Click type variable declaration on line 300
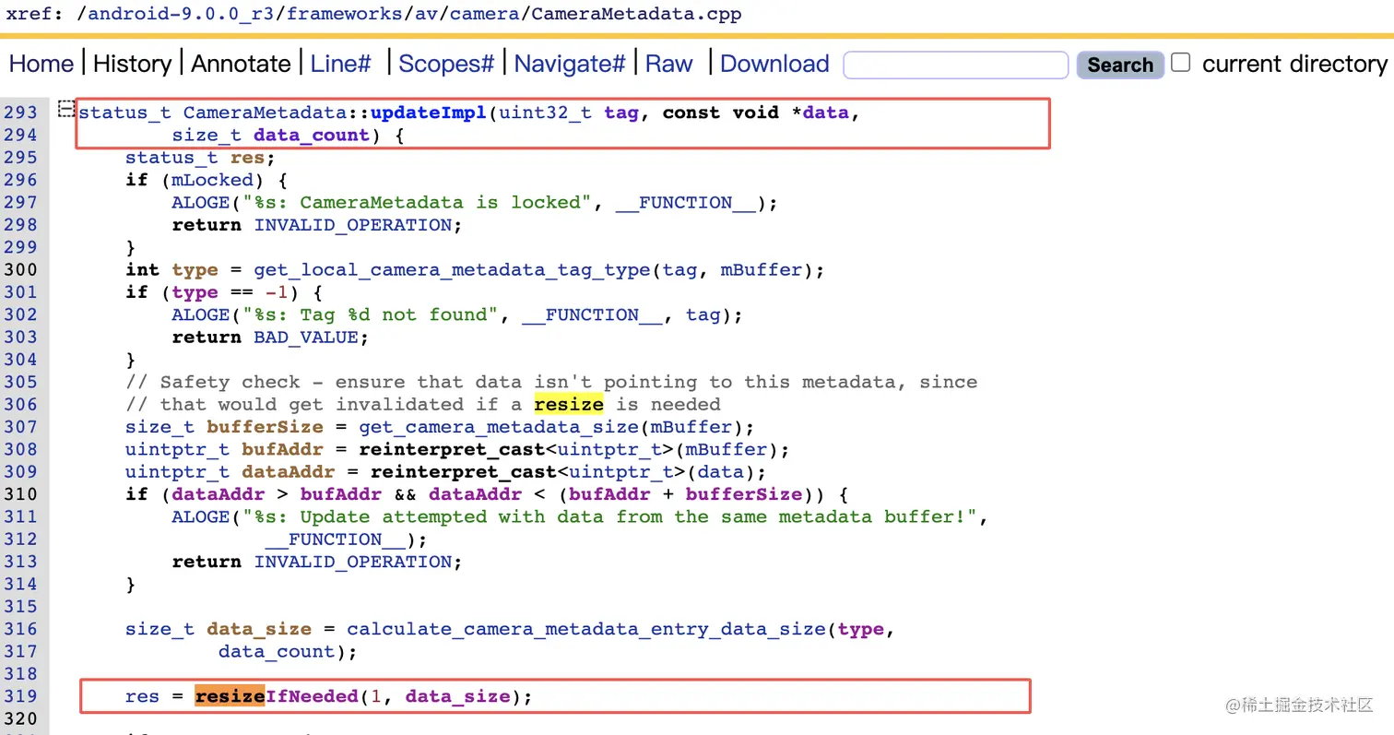The height and width of the screenshot is (735, 1394). [x=195, y=269]
